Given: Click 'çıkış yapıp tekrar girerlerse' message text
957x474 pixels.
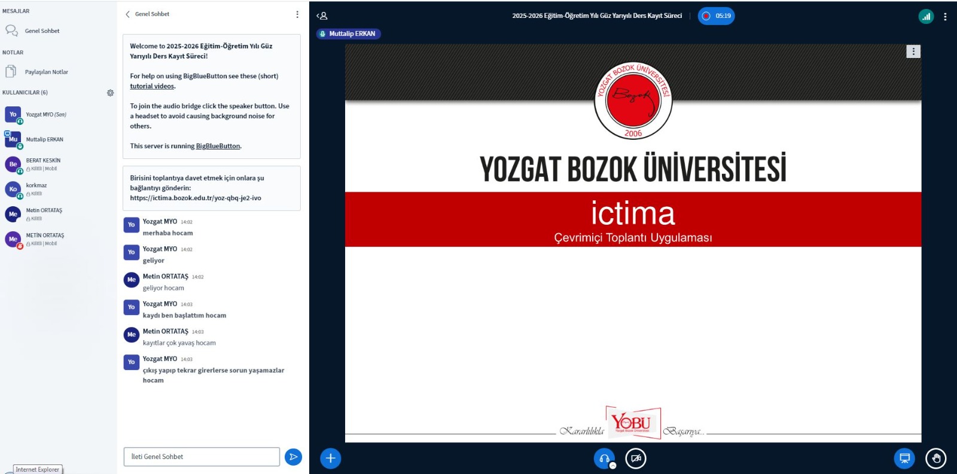Looking at the screenshot, I should [x=214, y=375].
